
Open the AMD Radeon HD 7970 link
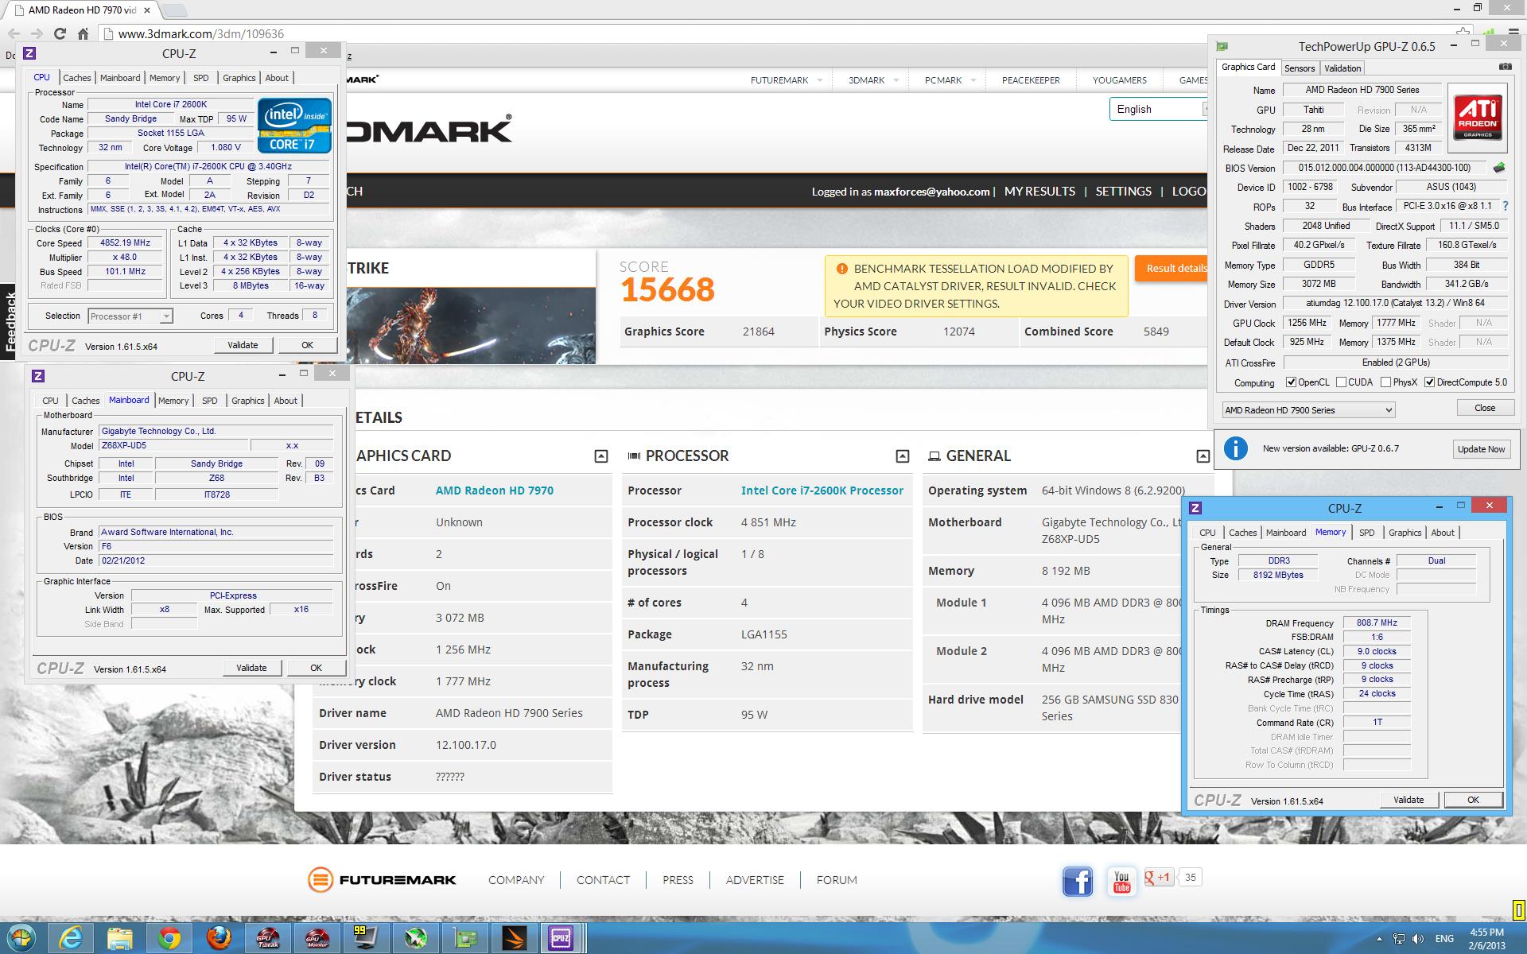pos(495,491)
